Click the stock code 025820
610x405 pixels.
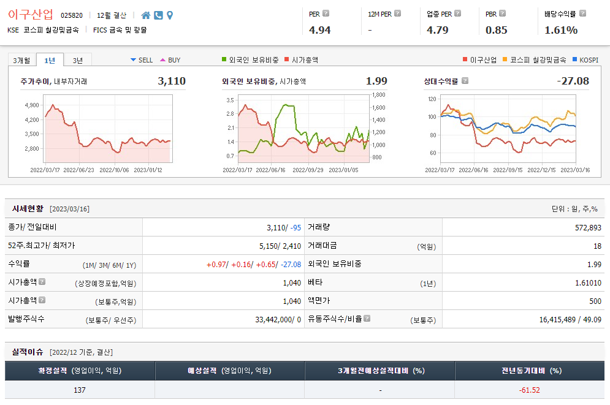(72, 15)
